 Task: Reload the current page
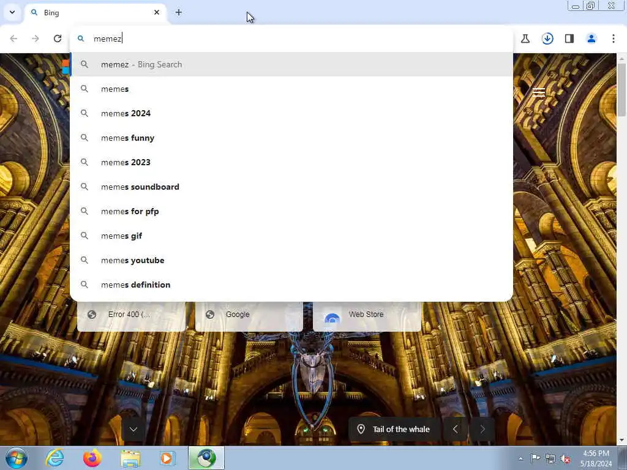pyautogui.click(x=58, y=39)
